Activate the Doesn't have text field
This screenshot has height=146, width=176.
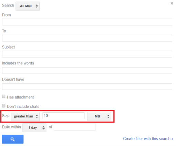point(87,86)
